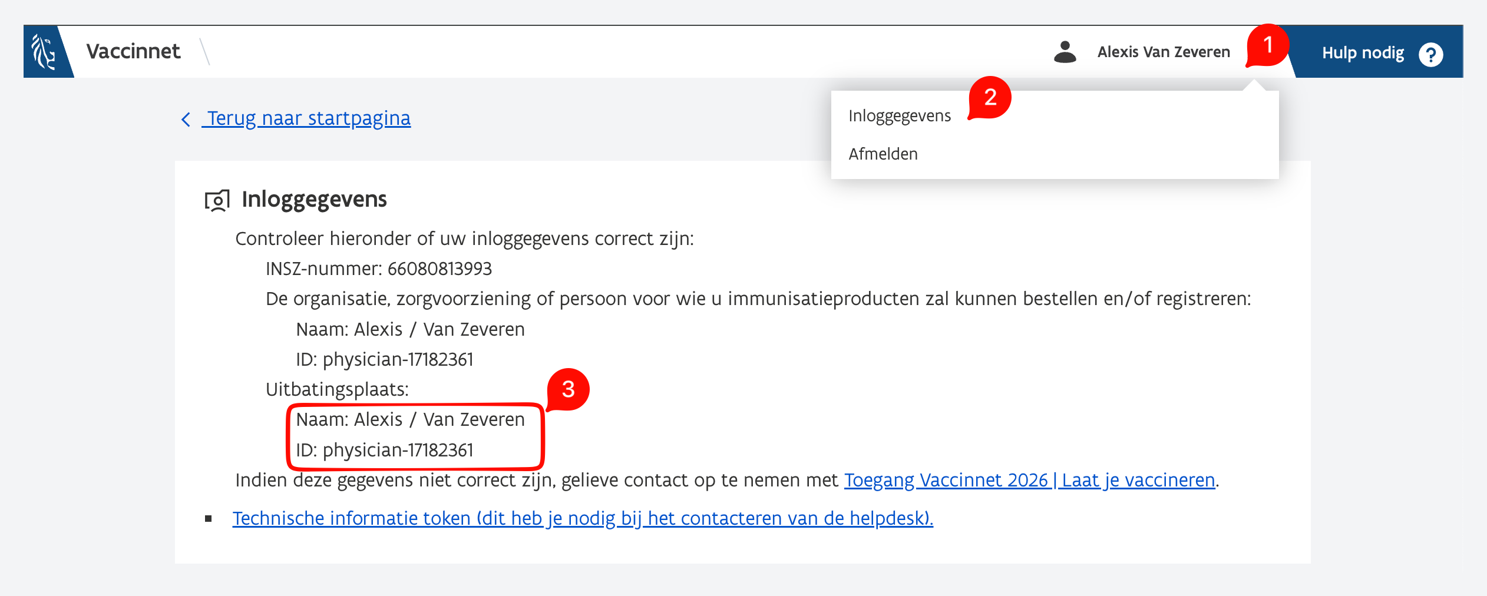This screenshot has width=1487, height=596.
Task: Click the INSZ-nummer value 66080813993
Action: [440, 269]
